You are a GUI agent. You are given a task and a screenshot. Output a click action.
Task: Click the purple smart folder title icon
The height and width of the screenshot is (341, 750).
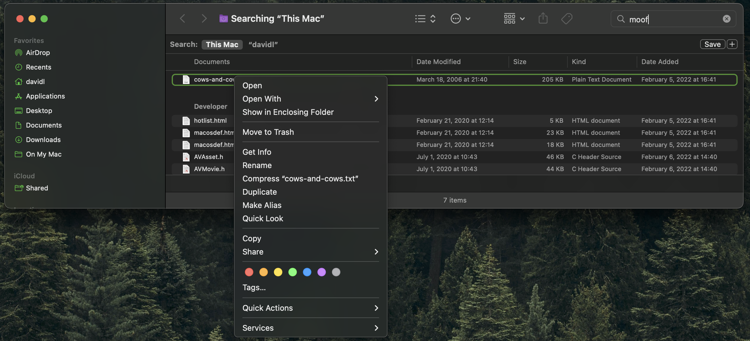click(x=223, y=18)
